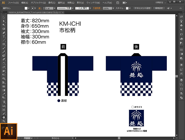Click the Illustrator Ai logo in menu bar
This screenshot has height=140, width=185.
(x=3, y=2)
